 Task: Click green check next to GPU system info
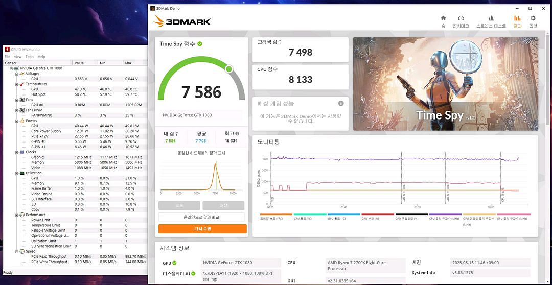pos(174,263)
